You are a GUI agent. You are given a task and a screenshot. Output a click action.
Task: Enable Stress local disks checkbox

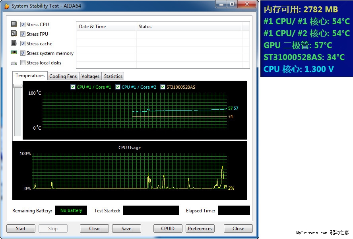click(x=23, y=63)
